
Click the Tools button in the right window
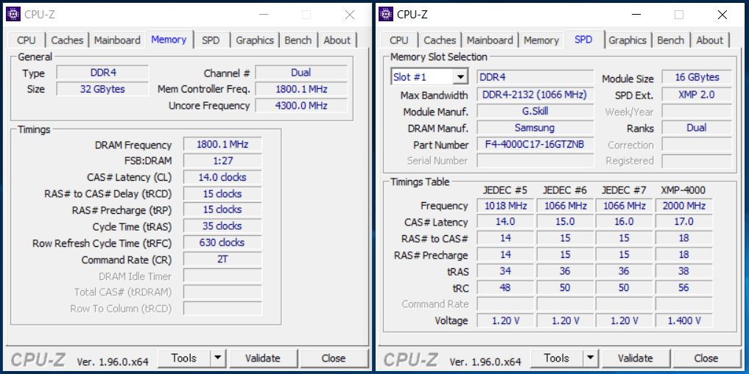pyautogui.click(x=557, y=358)
